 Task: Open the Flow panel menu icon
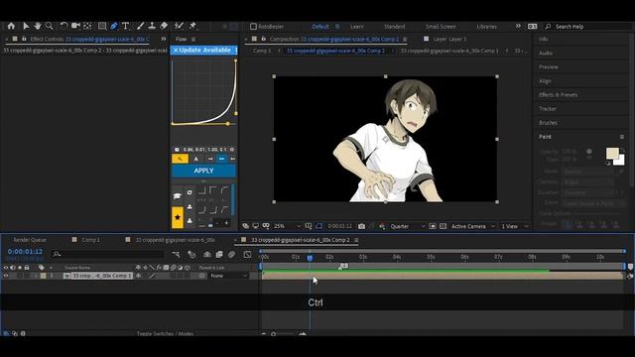193,39
